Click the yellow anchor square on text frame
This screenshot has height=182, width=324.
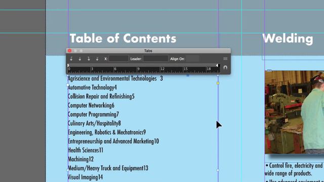pyautogui.click(x=218, y=83)
